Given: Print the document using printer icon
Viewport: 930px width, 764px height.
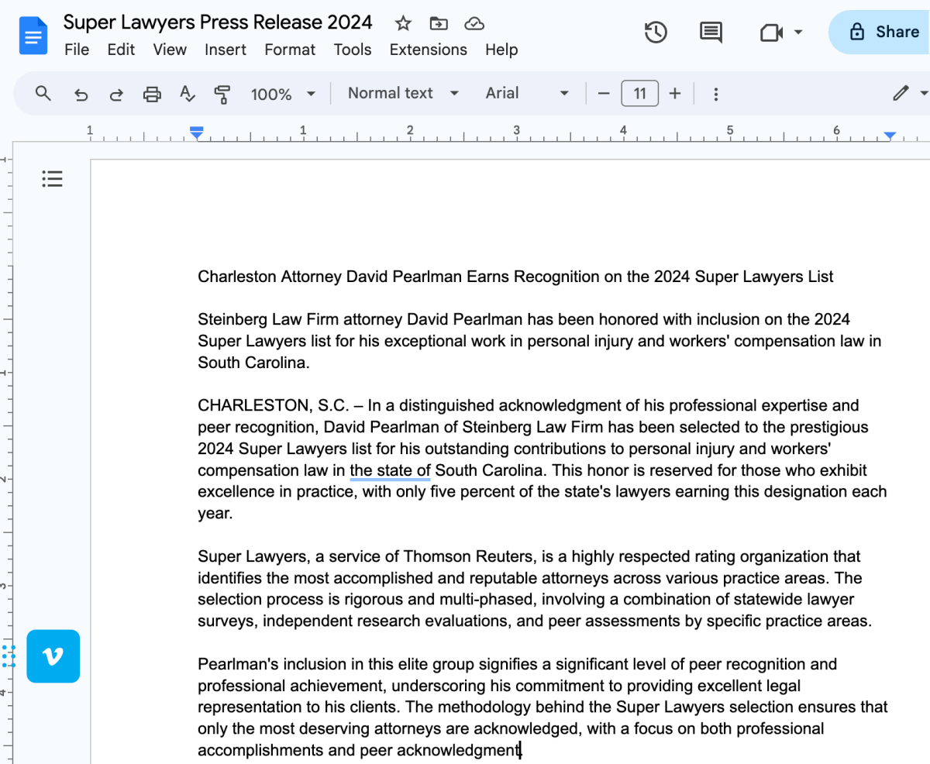Looking at the screenshot, I should click(x=152, y=94).
